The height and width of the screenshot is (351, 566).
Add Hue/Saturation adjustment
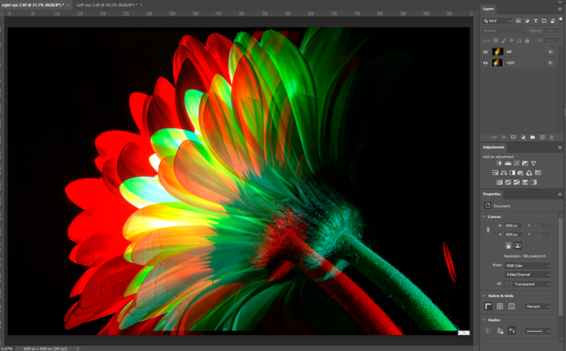click(495, 173)
